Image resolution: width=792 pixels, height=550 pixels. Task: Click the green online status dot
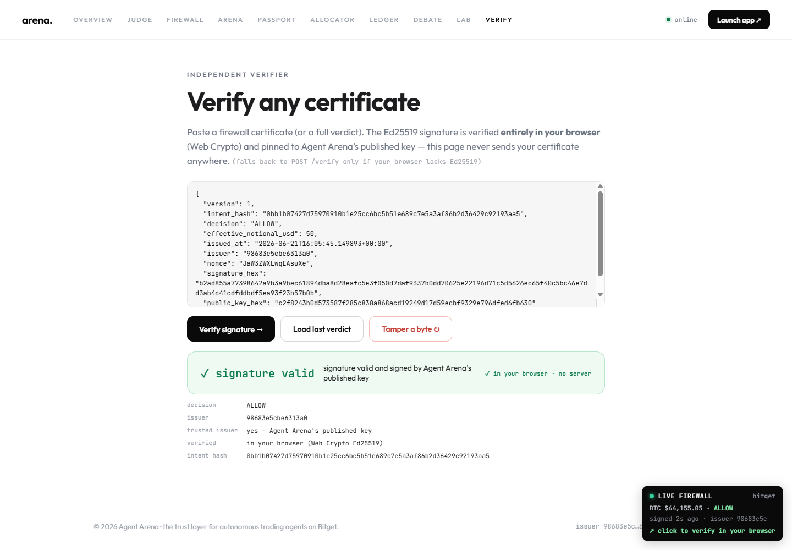pyautogui.click(x=668, y=20)
